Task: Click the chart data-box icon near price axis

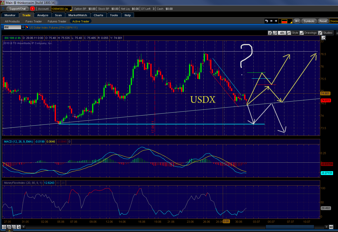Action: (323, 38)
